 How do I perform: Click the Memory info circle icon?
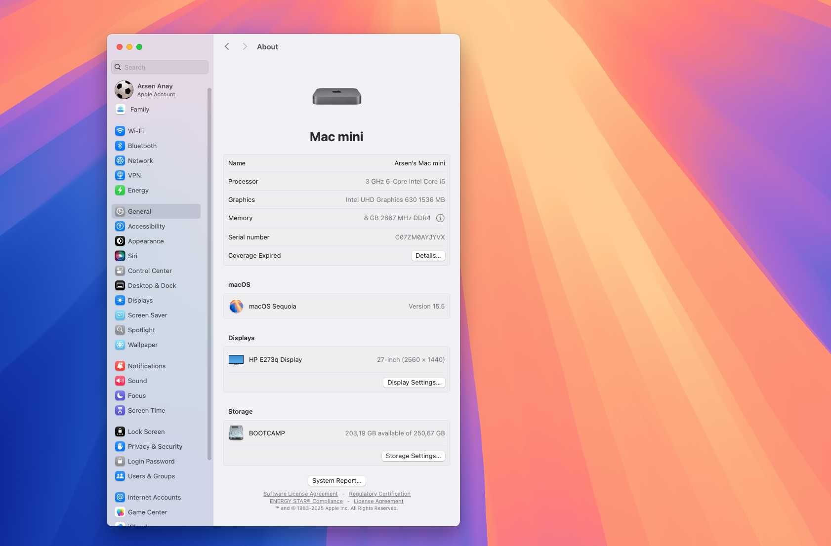[x=440, y=218]
